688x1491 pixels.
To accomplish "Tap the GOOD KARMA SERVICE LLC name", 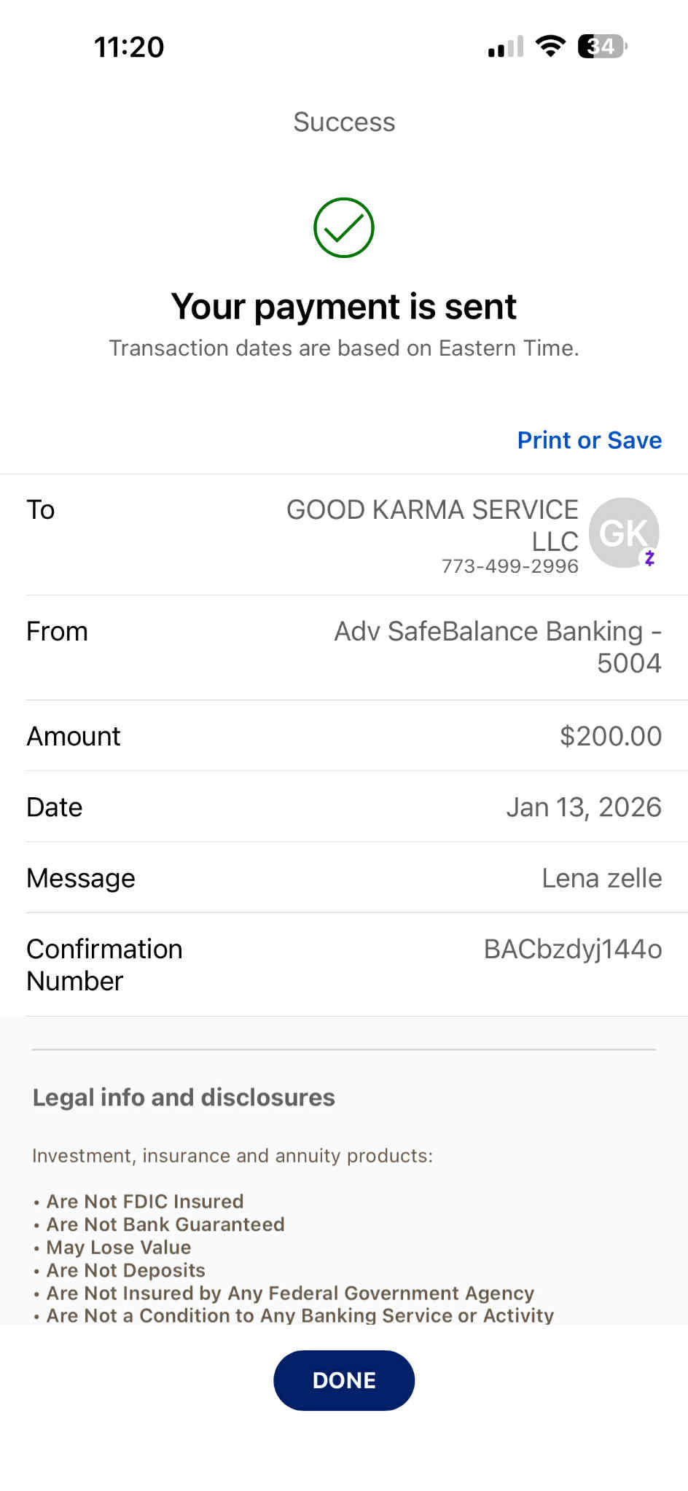I will (x=432, y=525).
